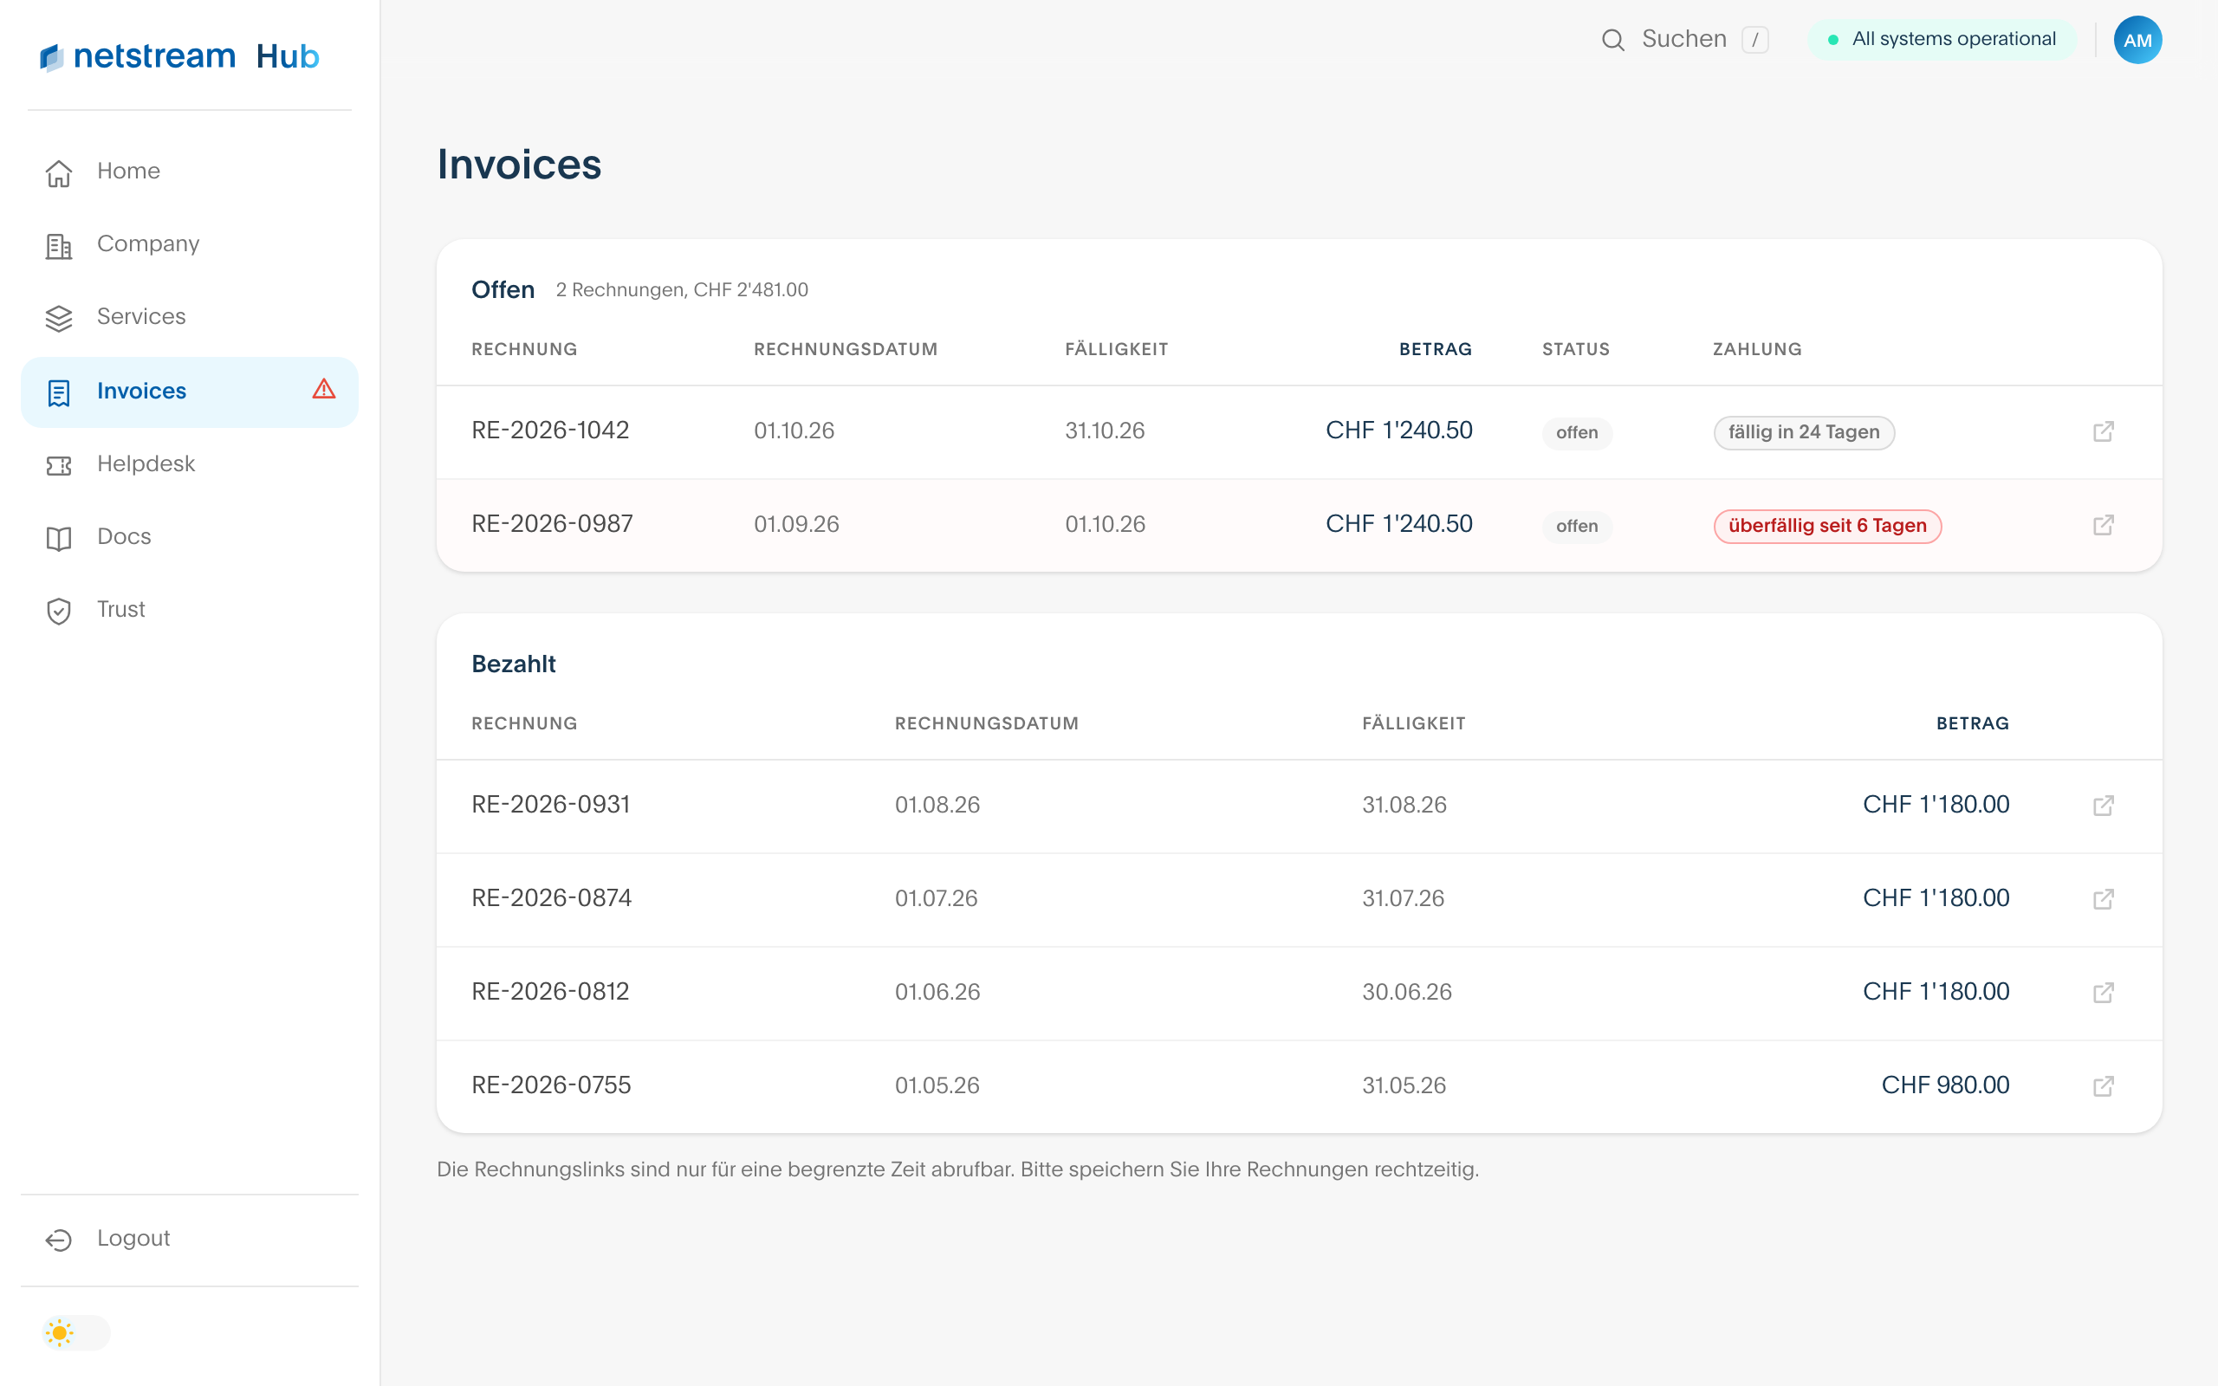
Task: Open external link for invoice RE-2026-0755
Action: [2104, 1086]
